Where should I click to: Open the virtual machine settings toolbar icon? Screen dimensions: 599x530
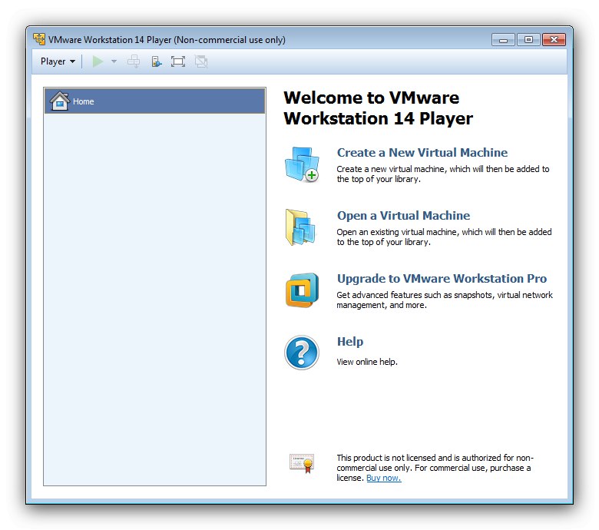156,61
